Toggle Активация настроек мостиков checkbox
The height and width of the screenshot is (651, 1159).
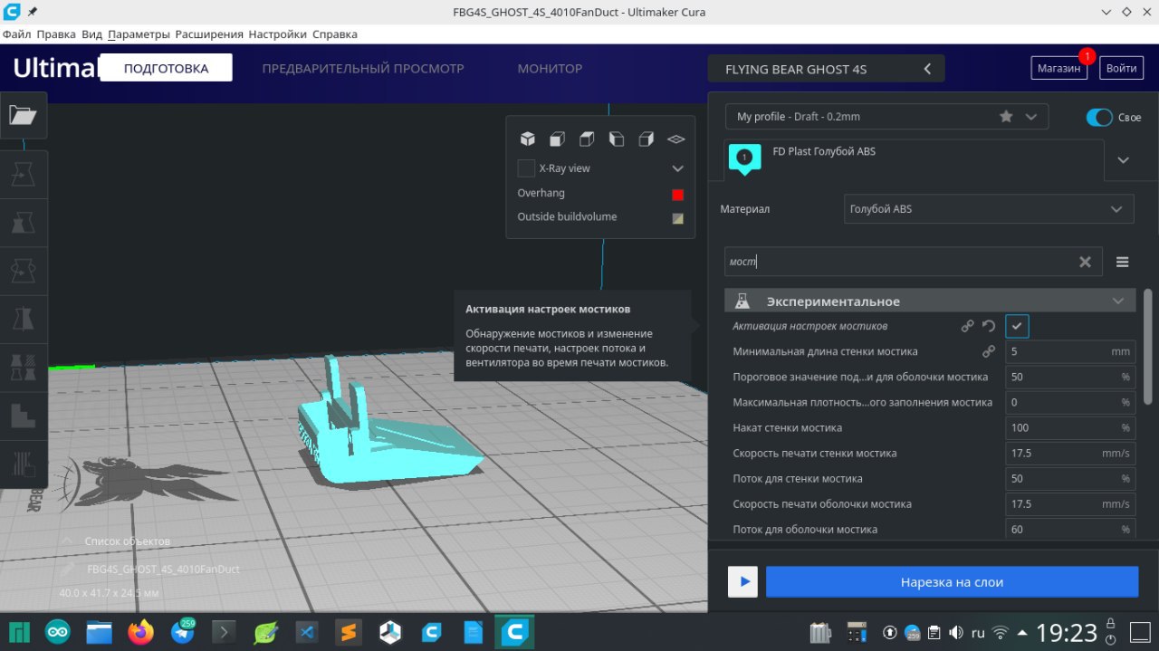click(1017, 326)
